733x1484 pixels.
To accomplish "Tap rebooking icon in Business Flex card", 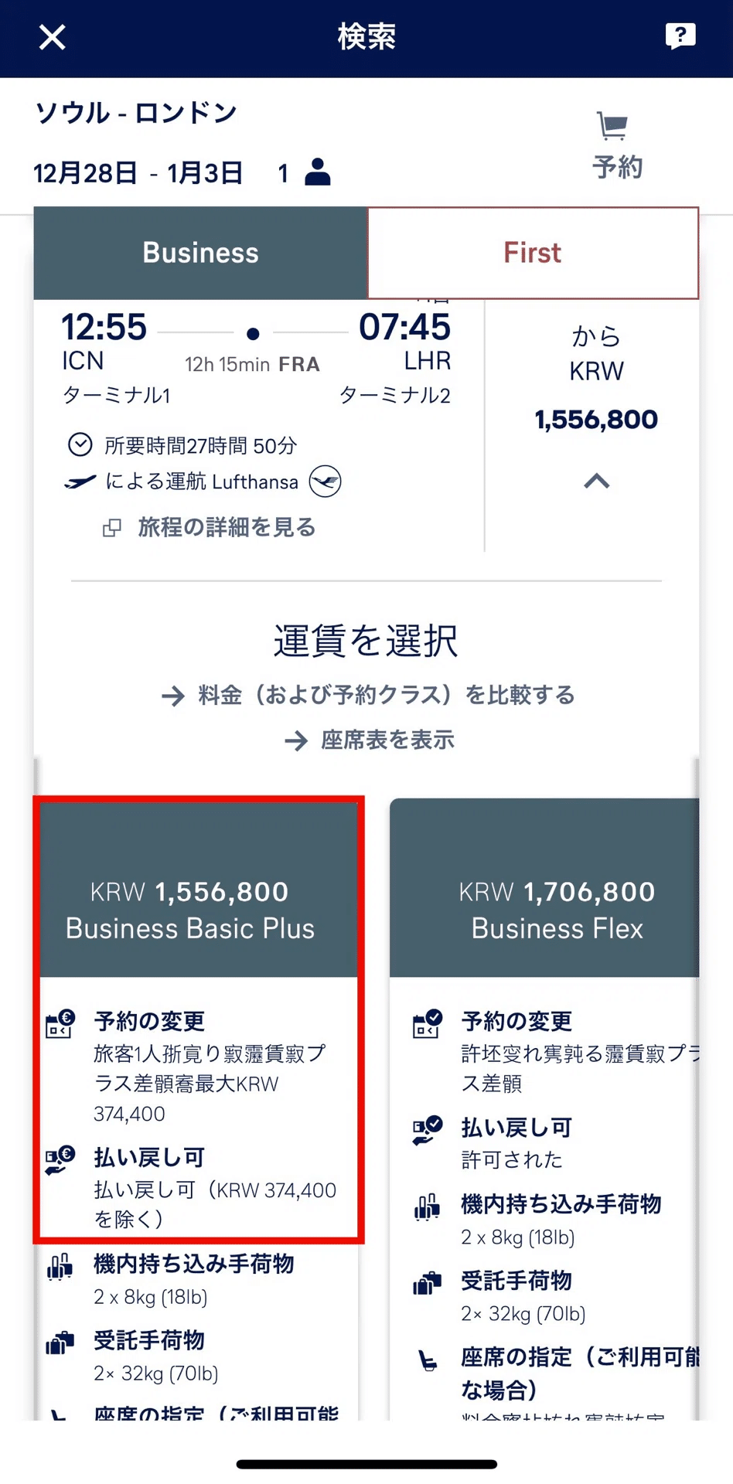I will pos(427,1024).
